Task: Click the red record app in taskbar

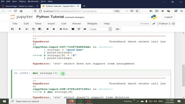Action: tap(89, 101)
